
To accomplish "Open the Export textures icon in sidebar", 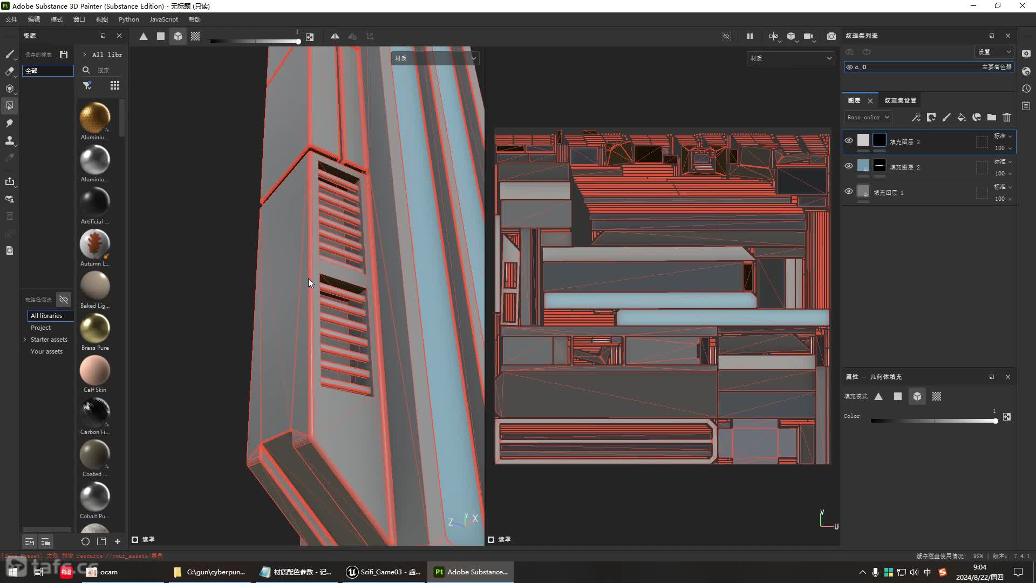I will click(x=10, y=181).
